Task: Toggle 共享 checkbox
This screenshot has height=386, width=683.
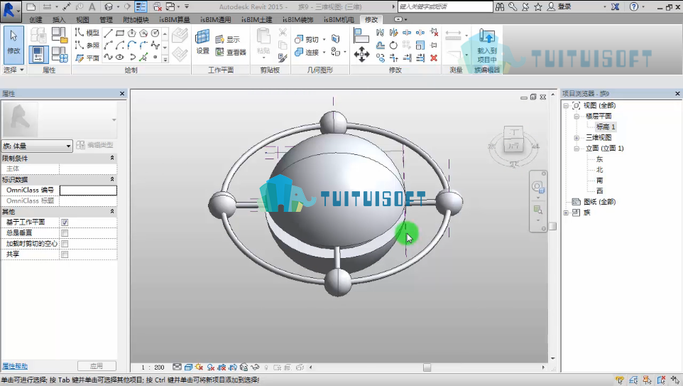Action: pyautogui.click(x=65, y=254)
